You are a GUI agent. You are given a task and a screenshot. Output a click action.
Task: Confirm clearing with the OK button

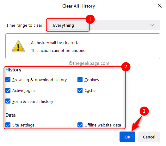(127, 137)
